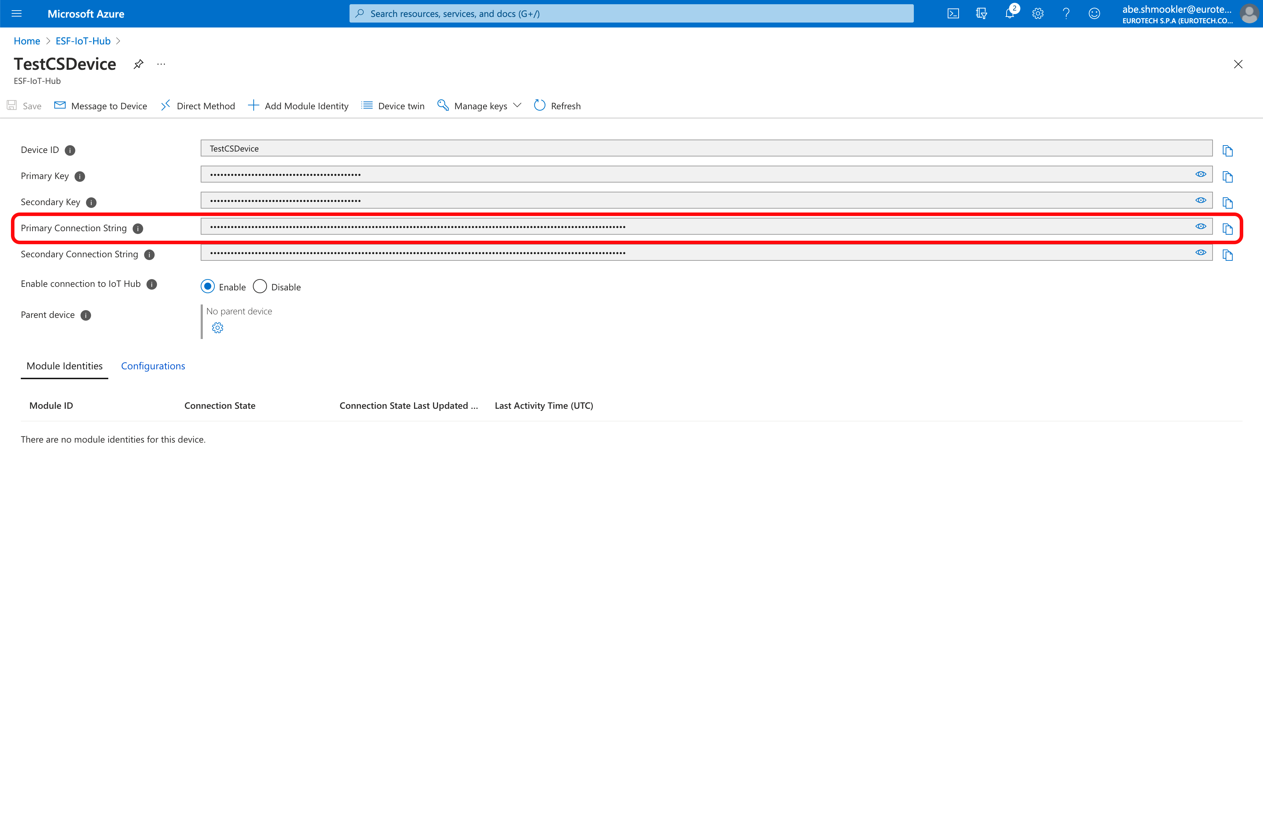This screenshot has height=838, width=1263.
Task: Go to Home breadcrumb link
Action: click(x=27, y=41)
